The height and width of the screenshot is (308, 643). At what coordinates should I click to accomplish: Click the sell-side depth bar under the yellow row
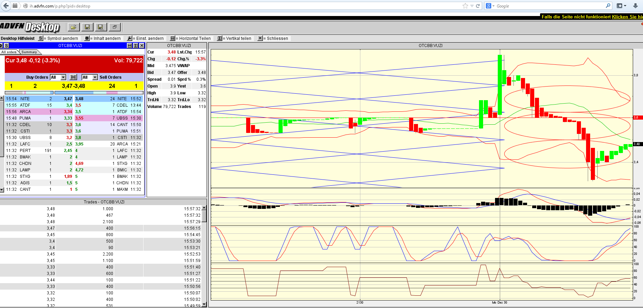coord(99,93)
